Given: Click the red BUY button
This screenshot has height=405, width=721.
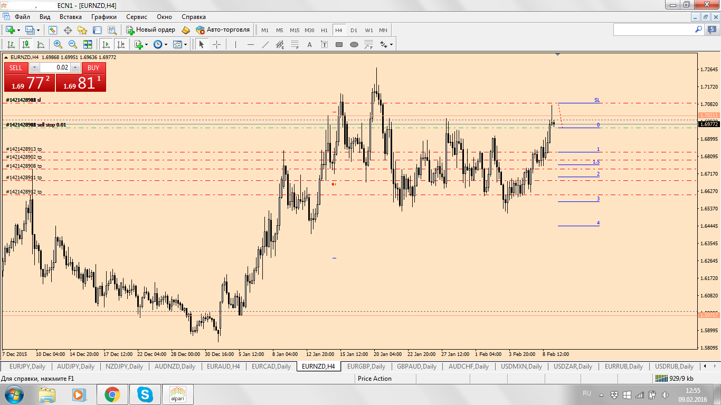Looking at the screenshot, I should pyautogui.click(x=93, y=67).
